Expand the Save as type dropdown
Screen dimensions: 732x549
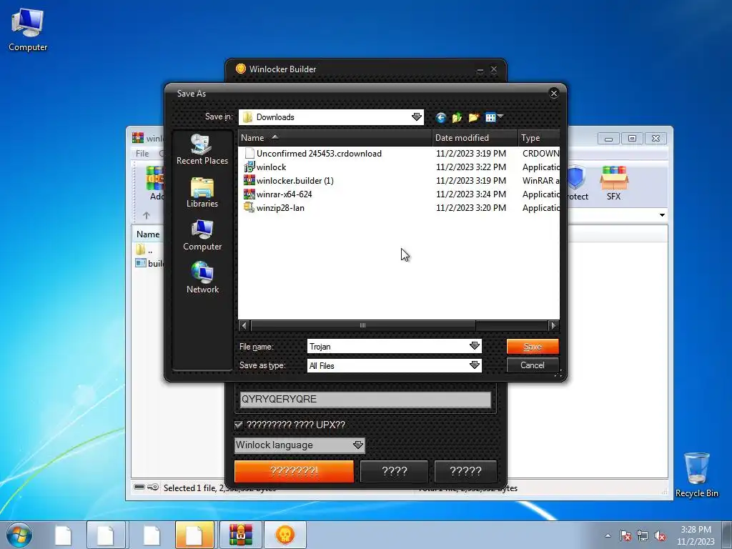475,365
